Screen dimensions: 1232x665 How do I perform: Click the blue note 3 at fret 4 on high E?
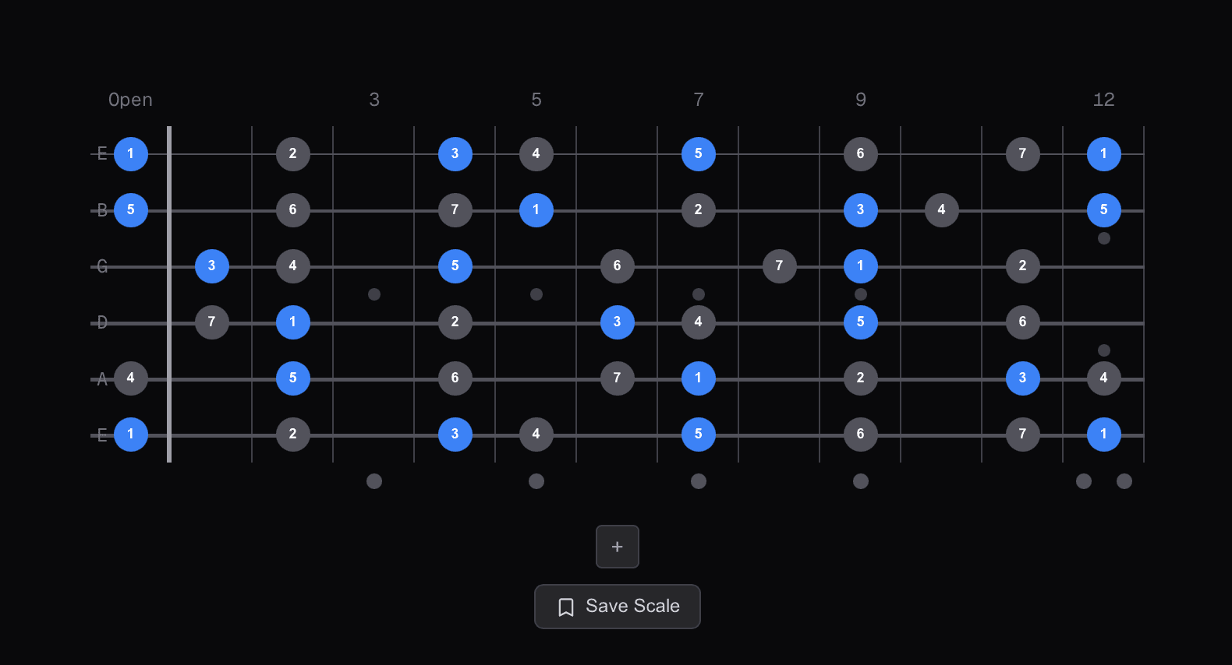[455, 153]
